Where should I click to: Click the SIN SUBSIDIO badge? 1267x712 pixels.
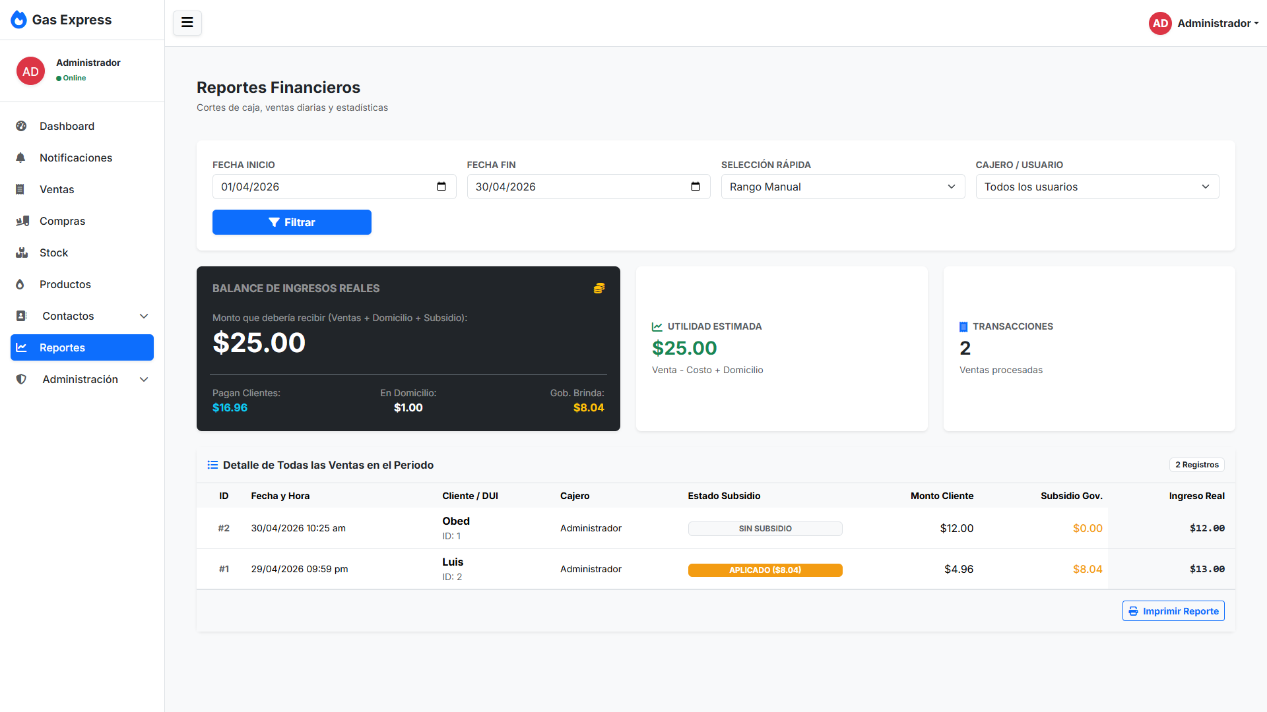point(765,529)
